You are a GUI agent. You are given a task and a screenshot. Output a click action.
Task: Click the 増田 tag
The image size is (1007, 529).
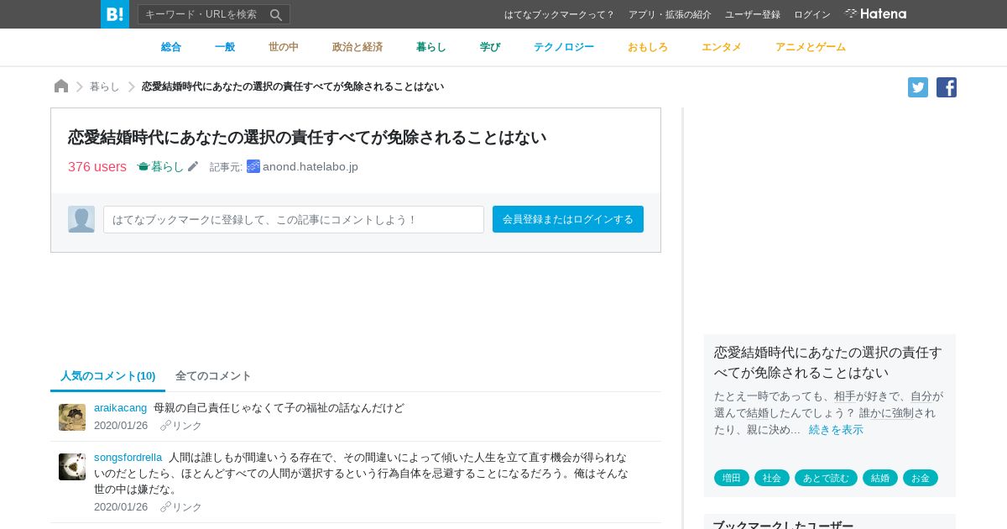(732, 478)
